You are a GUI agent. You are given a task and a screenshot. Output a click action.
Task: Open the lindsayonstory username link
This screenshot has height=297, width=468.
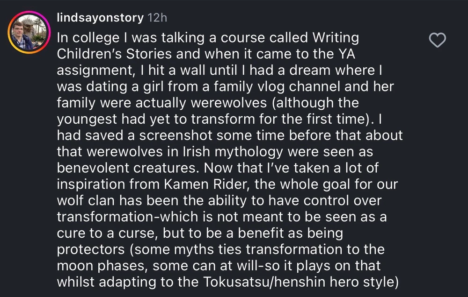click(100, 18)
